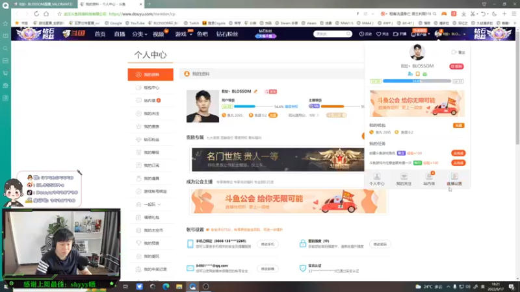The width and height of the screenshot is (520, 292).
Task: Click the search magnifier in the nav bar
Action: (348, 34)
